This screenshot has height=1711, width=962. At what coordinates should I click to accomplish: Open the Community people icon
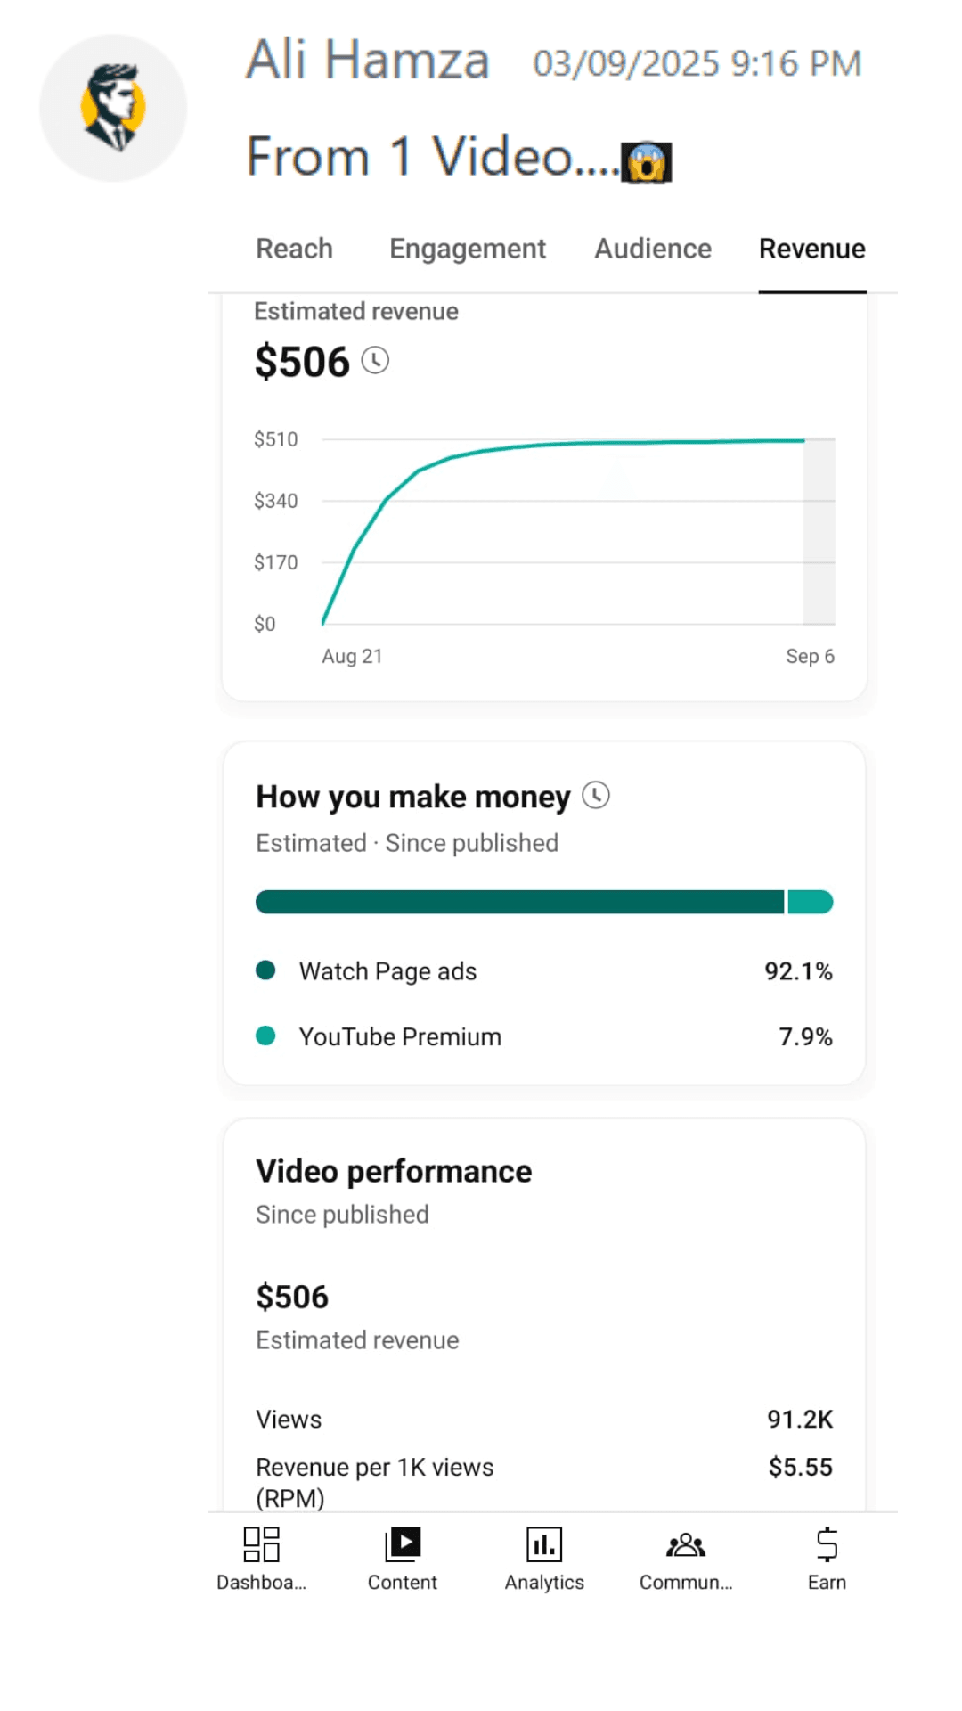(685, 1544)
